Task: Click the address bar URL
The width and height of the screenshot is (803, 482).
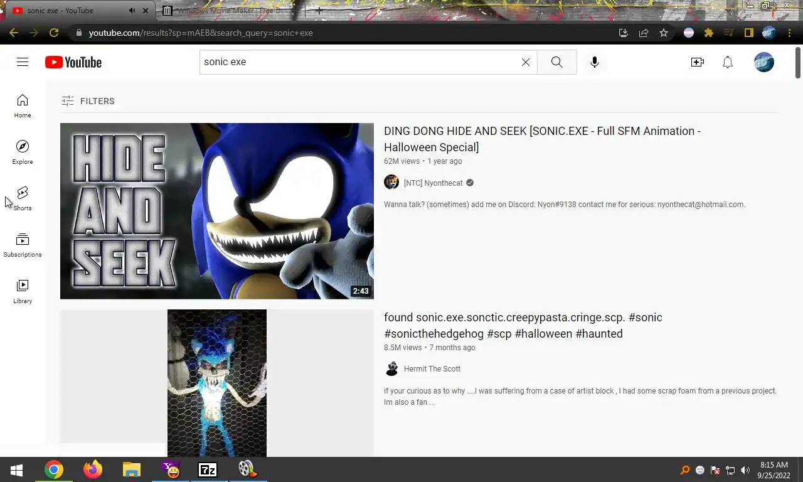Action: click(x=201, y=33)
